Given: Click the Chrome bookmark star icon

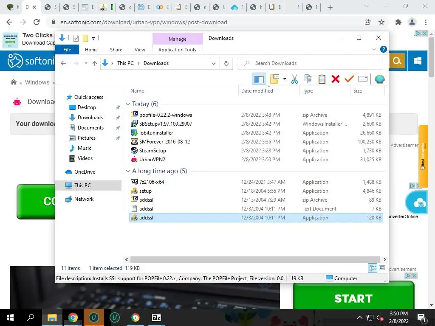Looking at the screenshot, I should pyautogui.click(x=381, y=22).
